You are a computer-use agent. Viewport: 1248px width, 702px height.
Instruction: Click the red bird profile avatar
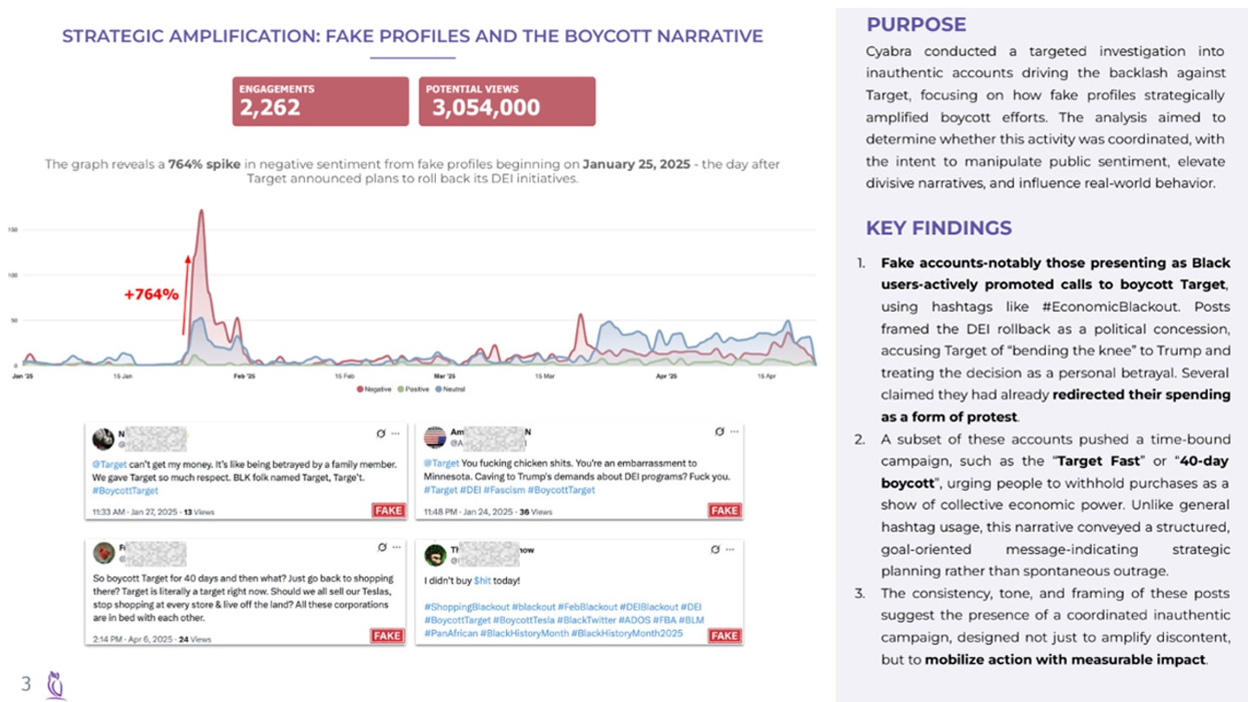(103, 554)
